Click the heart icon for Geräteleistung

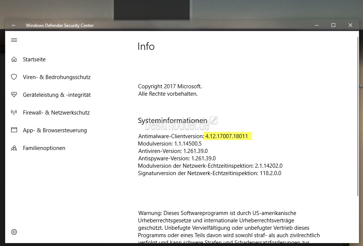(x=14, y=95)
